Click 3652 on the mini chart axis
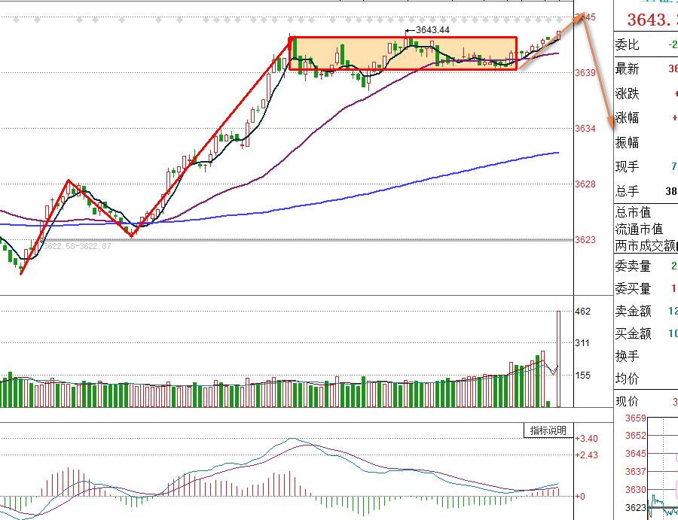Image resolution: width=678 pixels, height=520 pixels. (x=636, y=436)
